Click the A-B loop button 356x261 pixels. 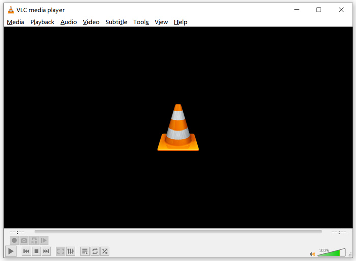34,240
